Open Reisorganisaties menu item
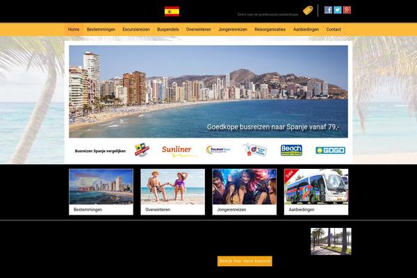Viewport: 417px width, 278px height. point(270,29)
